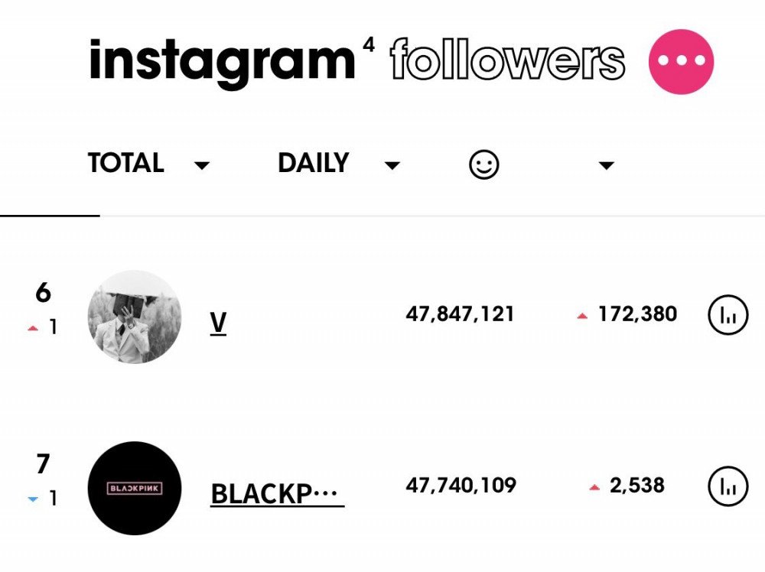The height and width of the screenshot is (572, 765).
Task: Open the BLACKP… artist link
Action: pos(277,493)
